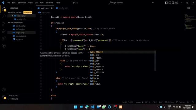
Task: Click the VS Code logo icon
Action: (x=3, y=3)
